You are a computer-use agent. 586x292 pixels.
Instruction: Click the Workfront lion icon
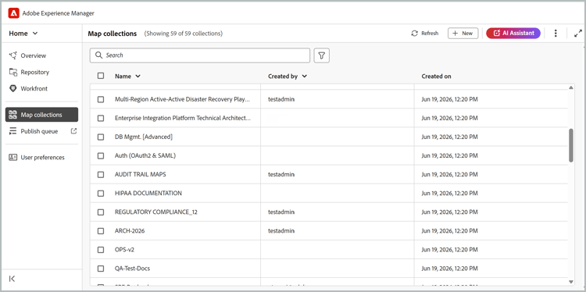[13, 88]
